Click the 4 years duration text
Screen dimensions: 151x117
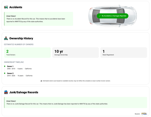20,69
